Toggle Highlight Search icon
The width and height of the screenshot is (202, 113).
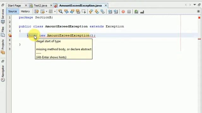tap(78, 12)
